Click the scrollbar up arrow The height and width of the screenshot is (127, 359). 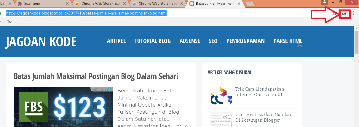point(356,28)
